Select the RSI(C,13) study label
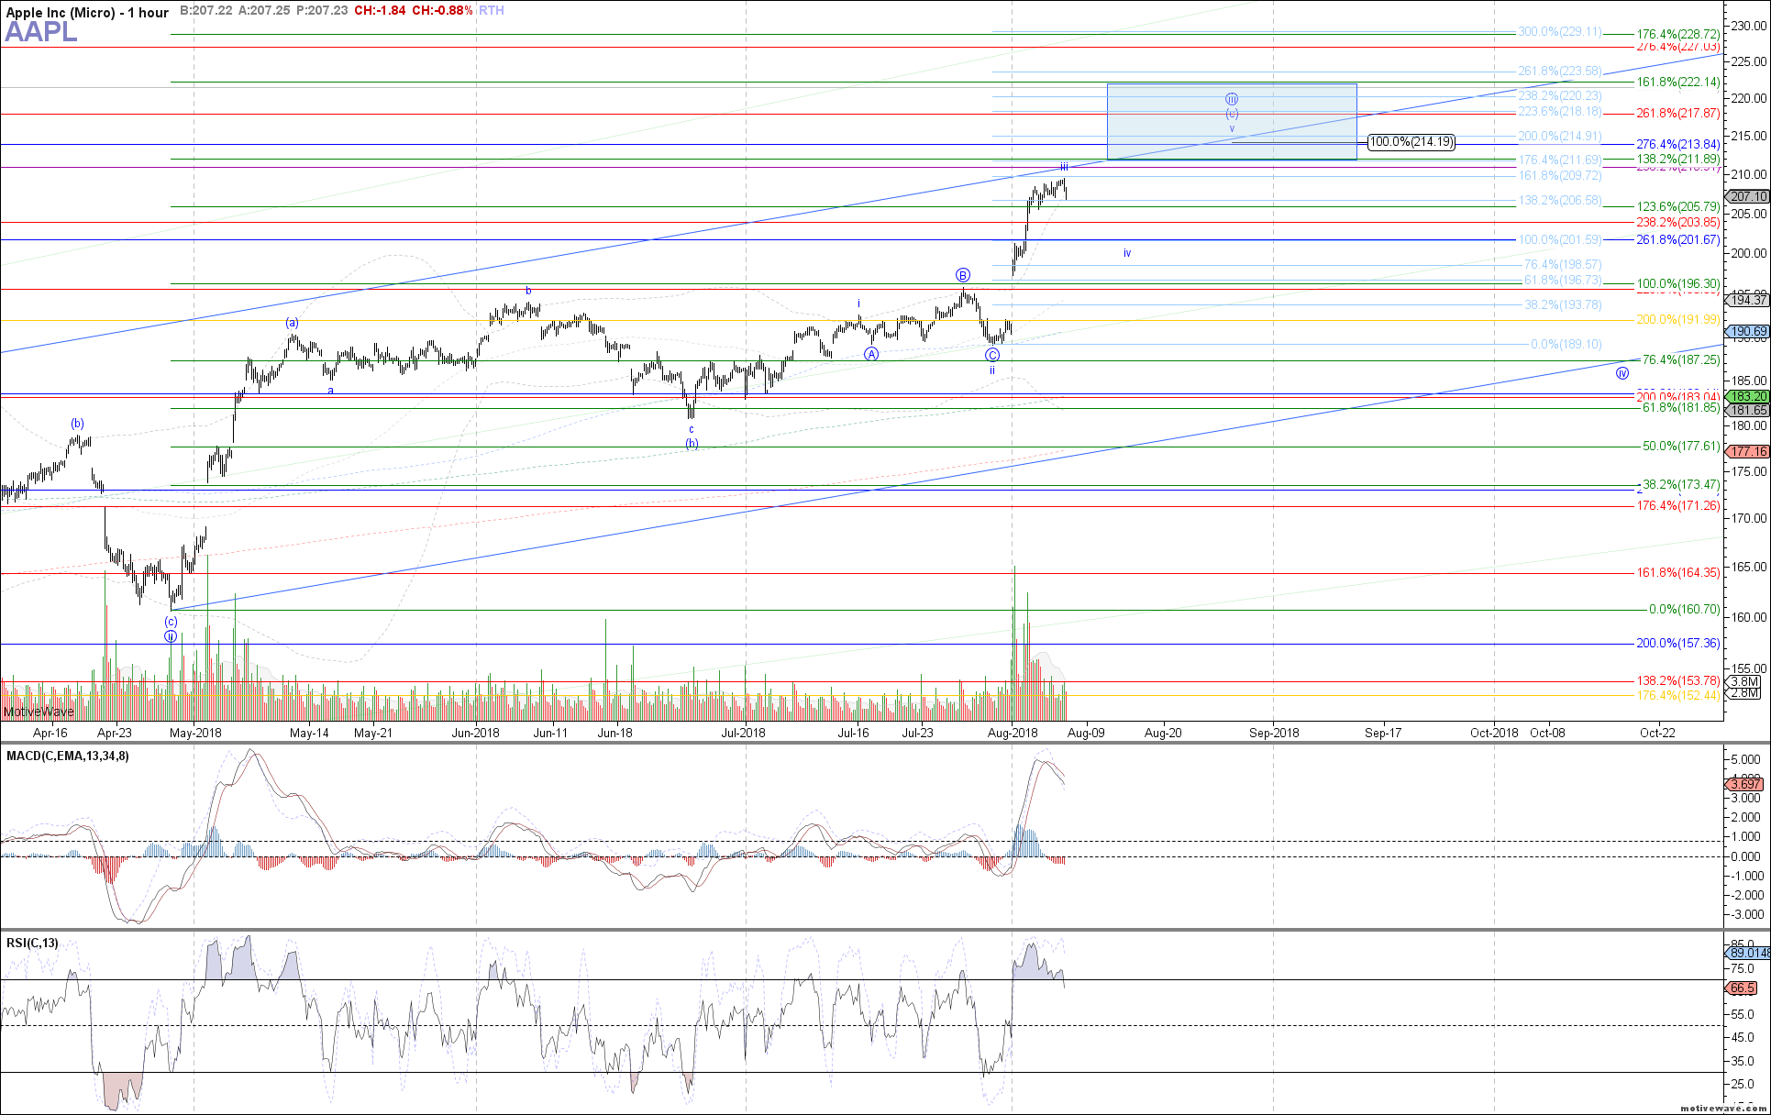This screenshot has width=1771, height=1115. click(x=32, y=944)
